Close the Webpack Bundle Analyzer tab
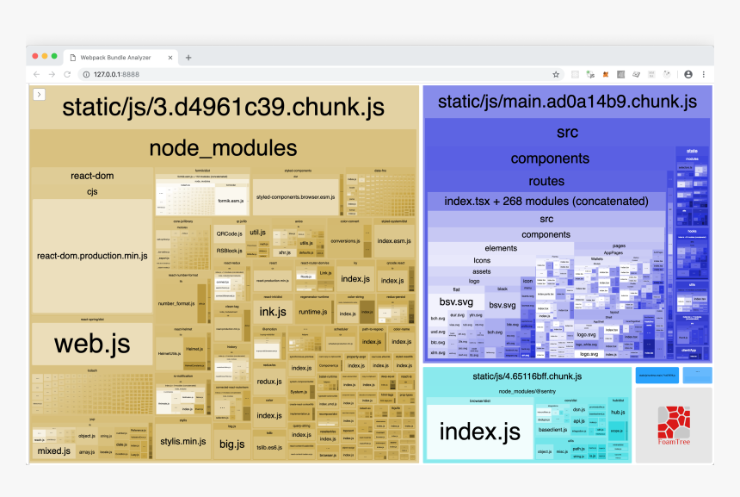The image size is (740, 497). click(x=168, y=58)
